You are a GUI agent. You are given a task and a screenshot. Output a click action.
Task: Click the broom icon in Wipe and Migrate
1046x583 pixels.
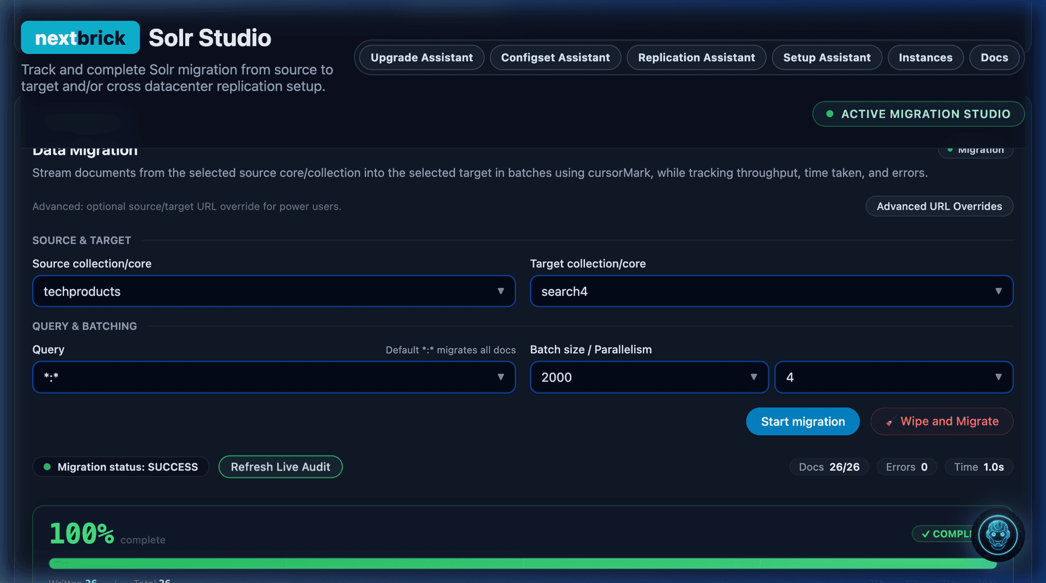tap(889, 422)
